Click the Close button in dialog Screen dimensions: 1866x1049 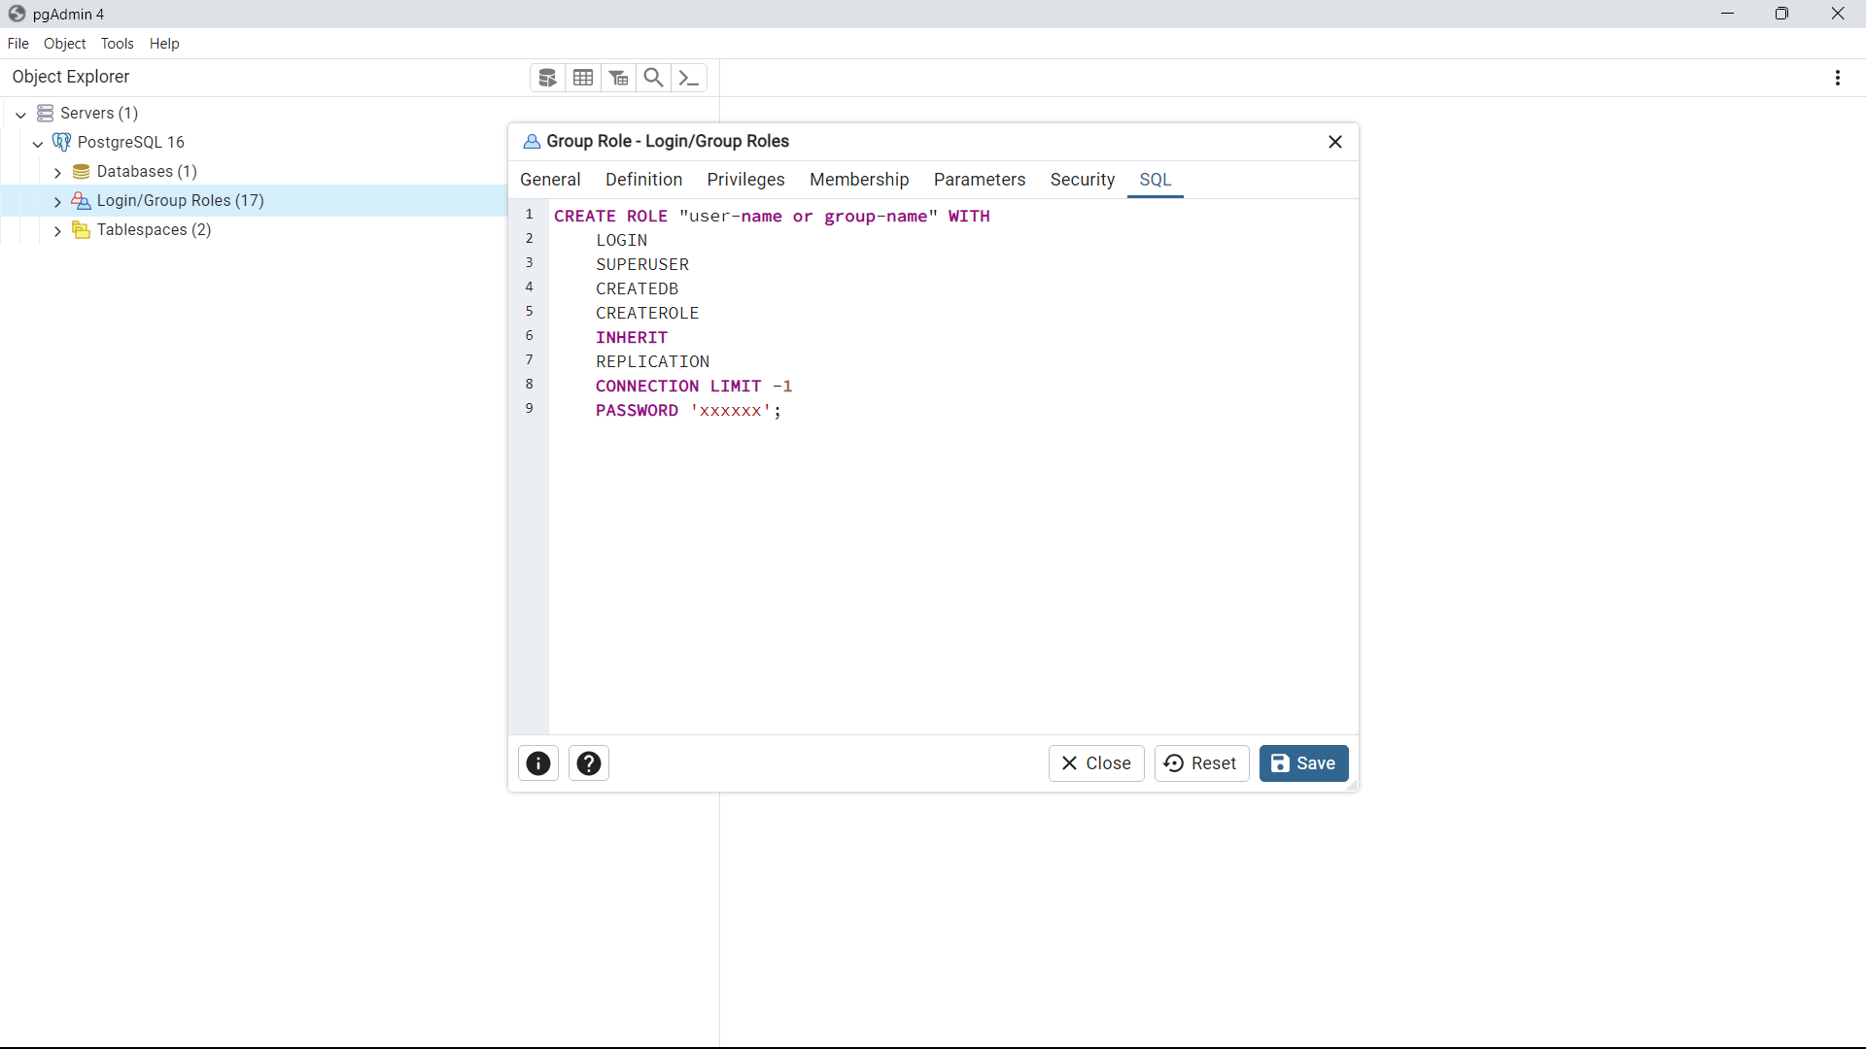(1096, 763)
